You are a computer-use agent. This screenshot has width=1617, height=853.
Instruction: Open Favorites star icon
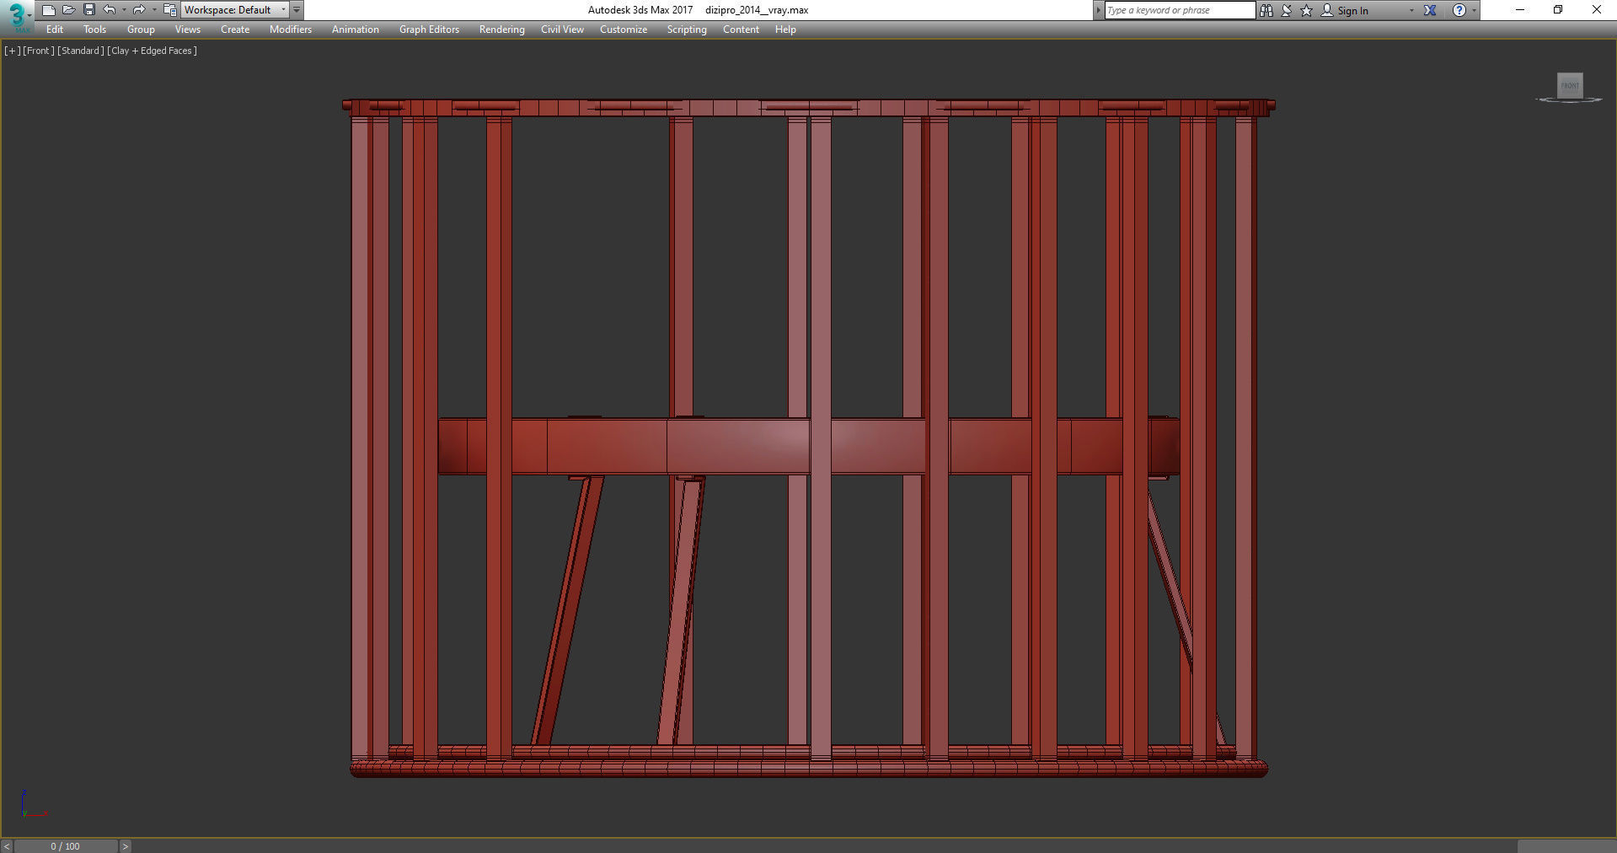tap(1307, 10)
